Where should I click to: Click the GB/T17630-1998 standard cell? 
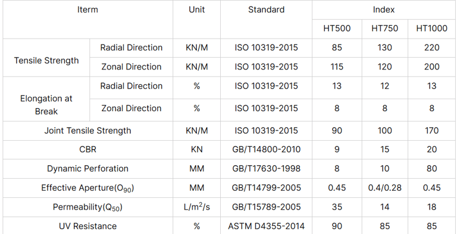coord(266,169)
